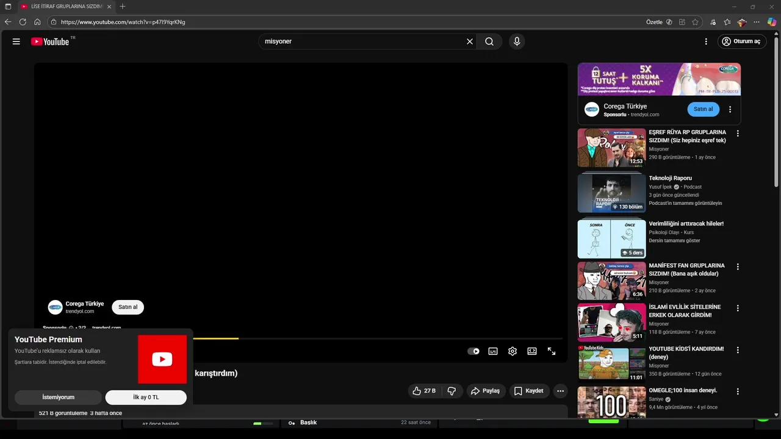Open the YouTube hamburger guide menu
Image resolution: width=781 pixels, height=439 pixels.
point(16,41)
